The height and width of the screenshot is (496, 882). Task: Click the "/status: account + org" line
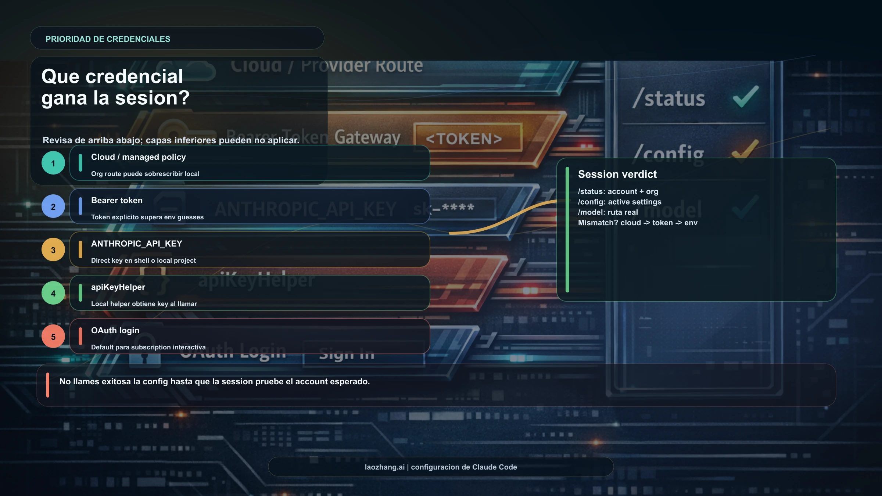(618, 191)
